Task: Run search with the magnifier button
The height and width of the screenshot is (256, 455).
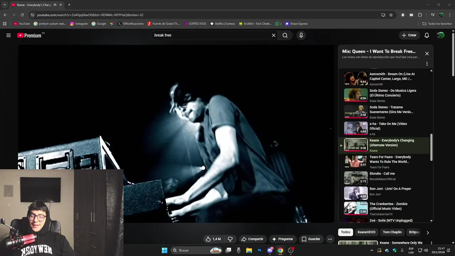Action: pos(285,35)
